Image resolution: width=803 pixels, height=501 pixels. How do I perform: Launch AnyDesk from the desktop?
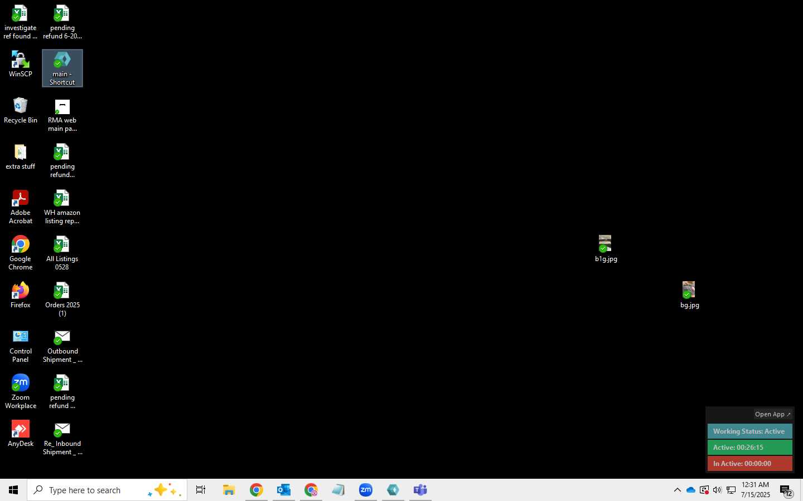(20, 434)
